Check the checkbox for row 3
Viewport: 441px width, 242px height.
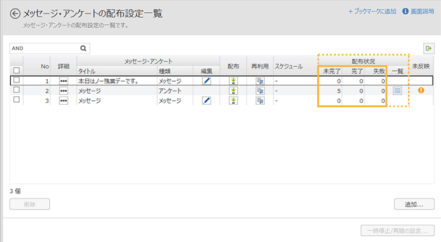[17, 100]
